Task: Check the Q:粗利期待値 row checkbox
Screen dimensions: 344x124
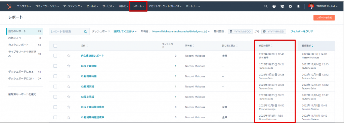Action: point(55,76)
